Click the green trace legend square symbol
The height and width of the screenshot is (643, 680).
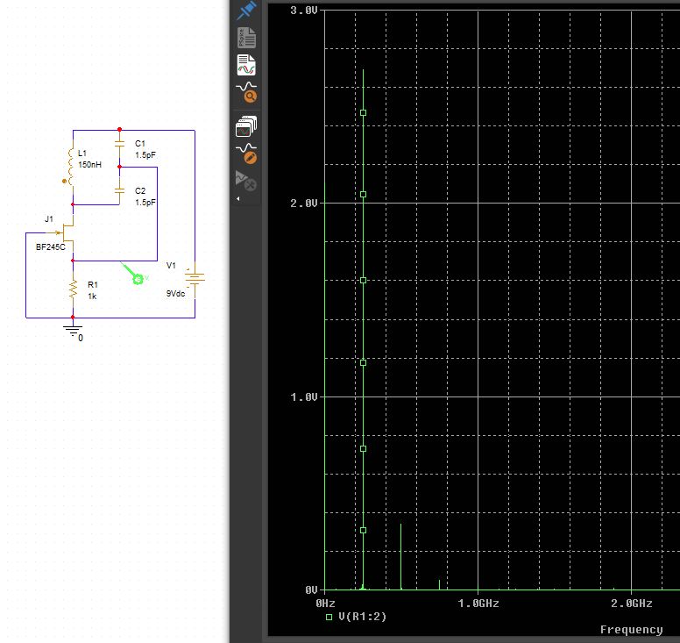click(x=329, y=617)
